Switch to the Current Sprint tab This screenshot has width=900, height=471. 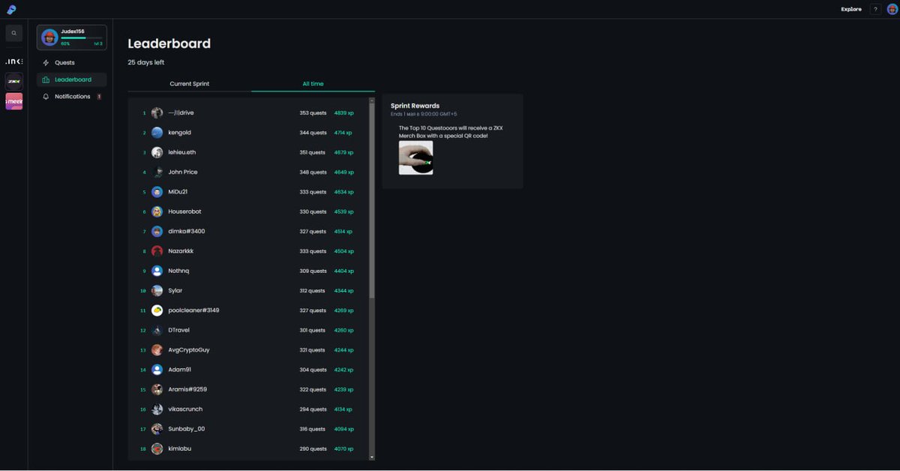pyautogui.click(x=190, y=84)
